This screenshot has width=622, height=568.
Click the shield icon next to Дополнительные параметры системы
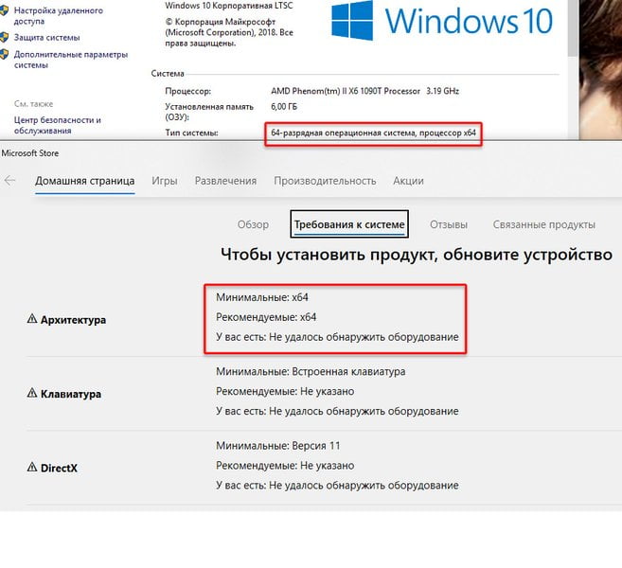[4, 54]
